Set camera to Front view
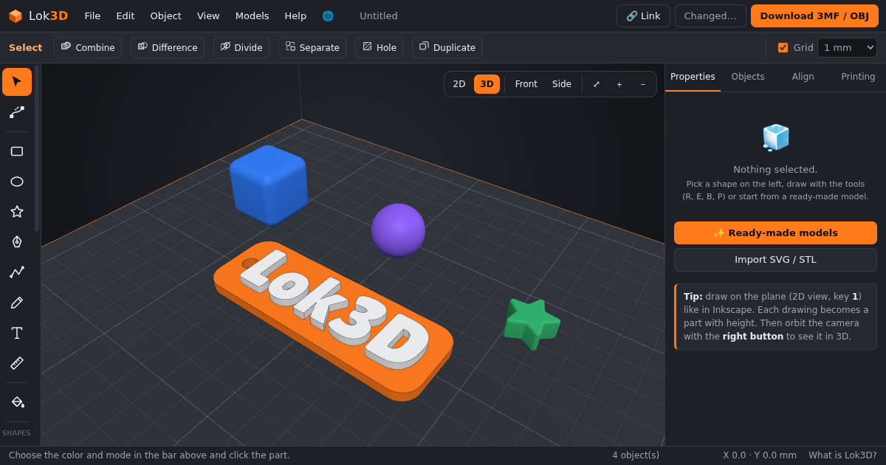This screenshot has width=886, height=465. 526,84
